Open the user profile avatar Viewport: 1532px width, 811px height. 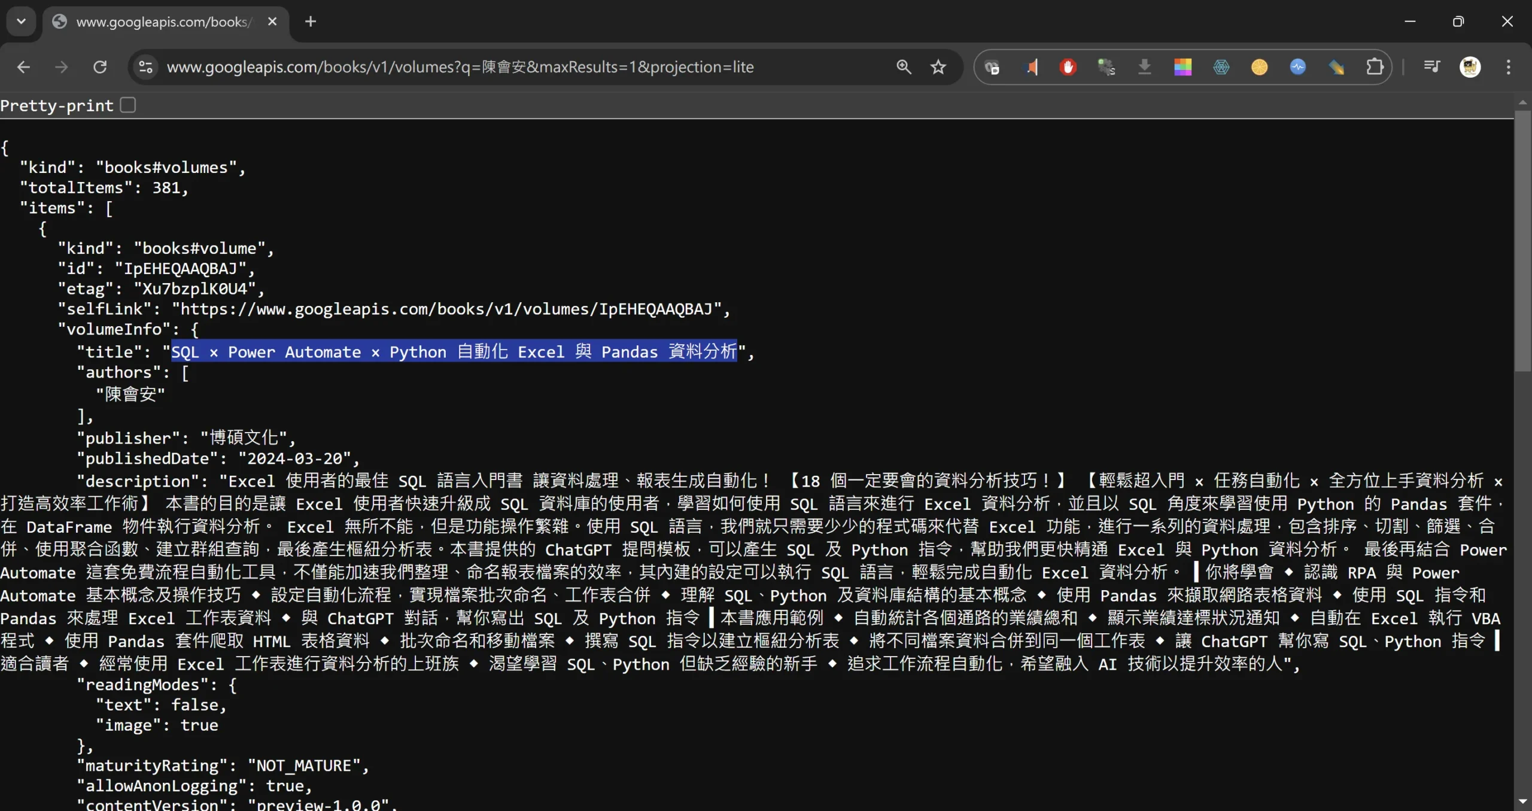(x=1470, y=67)
